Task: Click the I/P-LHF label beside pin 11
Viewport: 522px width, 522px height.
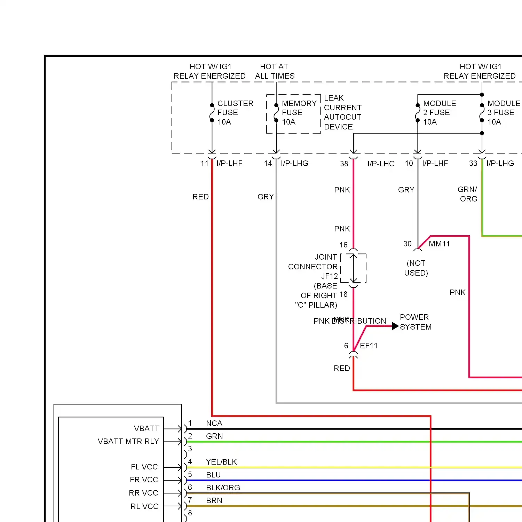Action: click(229, 164)
